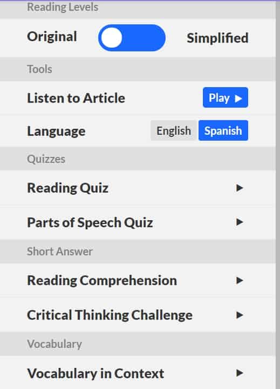Select the Simplified reading level label
The image size is (280, 389).
point(217,38)
